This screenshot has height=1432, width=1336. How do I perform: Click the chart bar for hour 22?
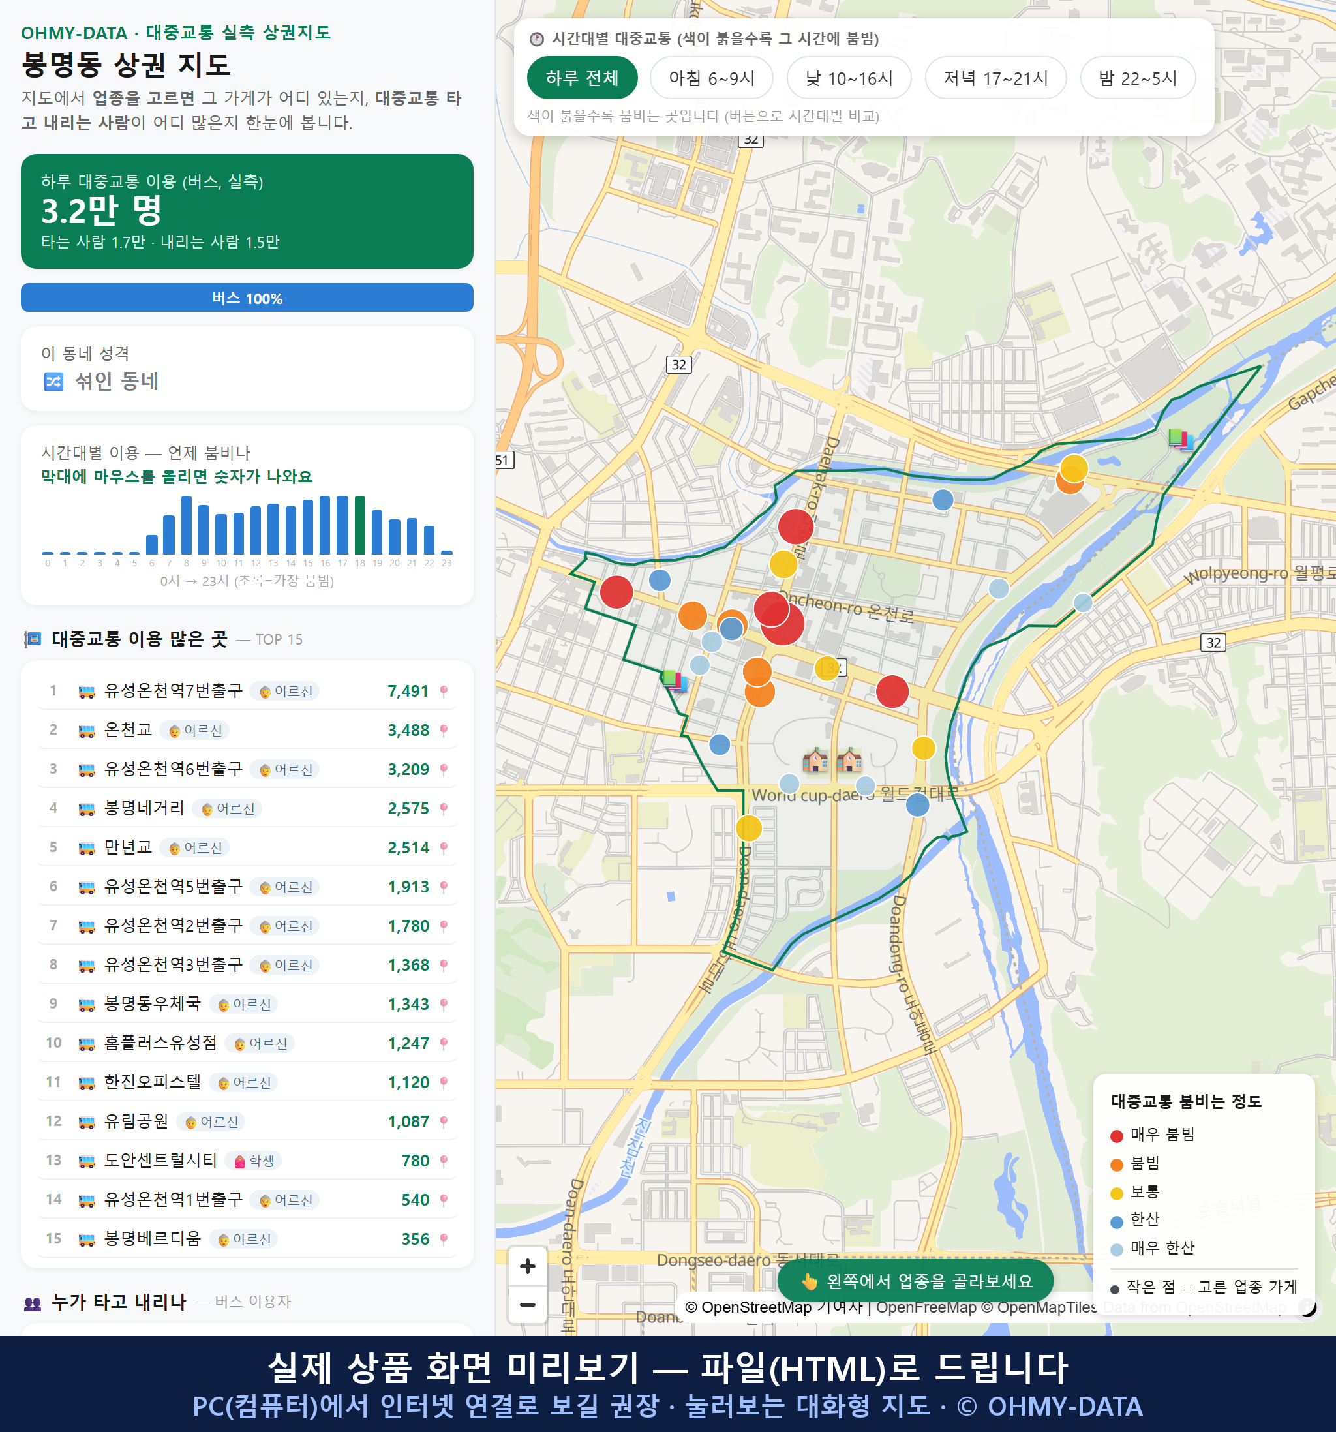click(x=429, y=540)
